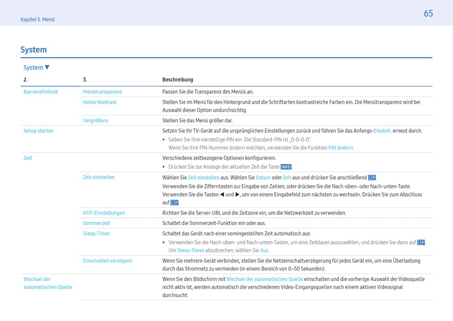Click the 'Aus' link in Sleep-Timer description
Viewport: 453px width, 321px height.
[264, 251]
